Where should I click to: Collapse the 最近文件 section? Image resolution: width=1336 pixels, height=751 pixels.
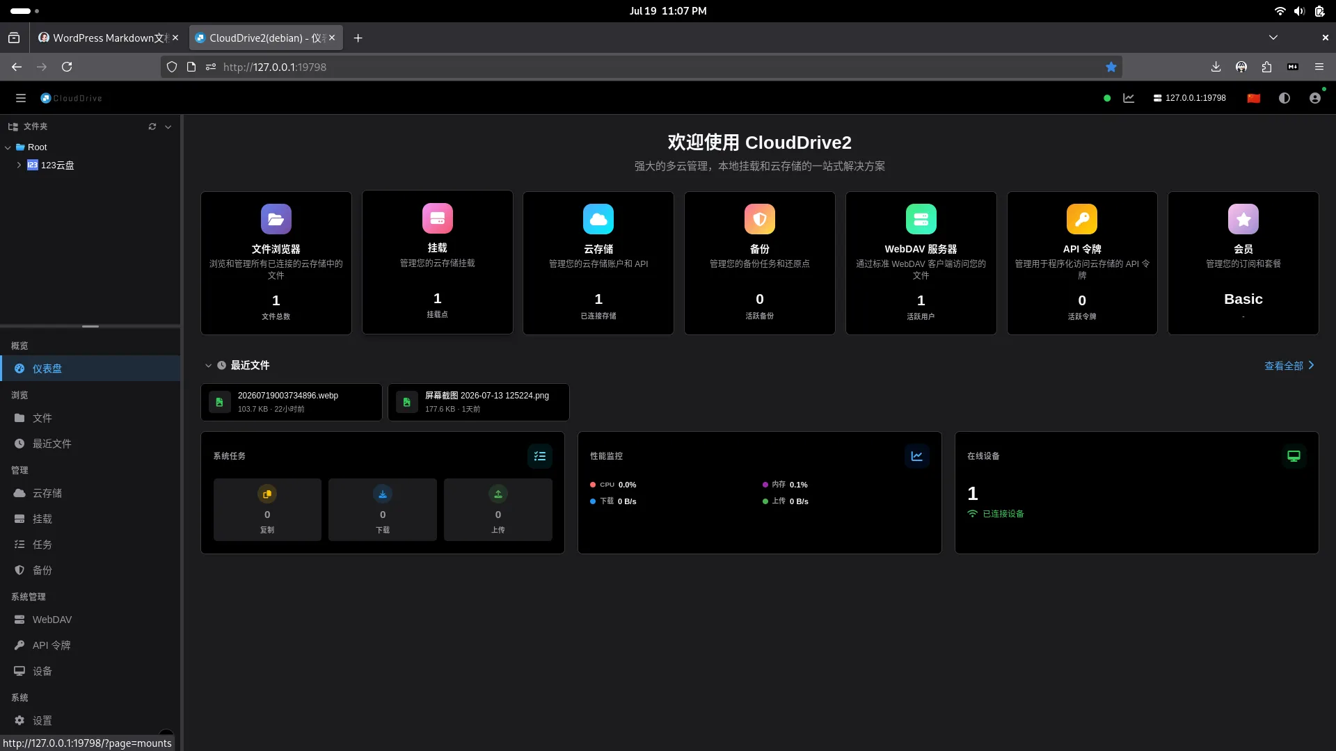click(x=208, y=366)
